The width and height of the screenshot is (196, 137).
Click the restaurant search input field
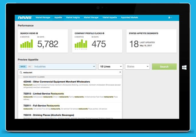70,72
